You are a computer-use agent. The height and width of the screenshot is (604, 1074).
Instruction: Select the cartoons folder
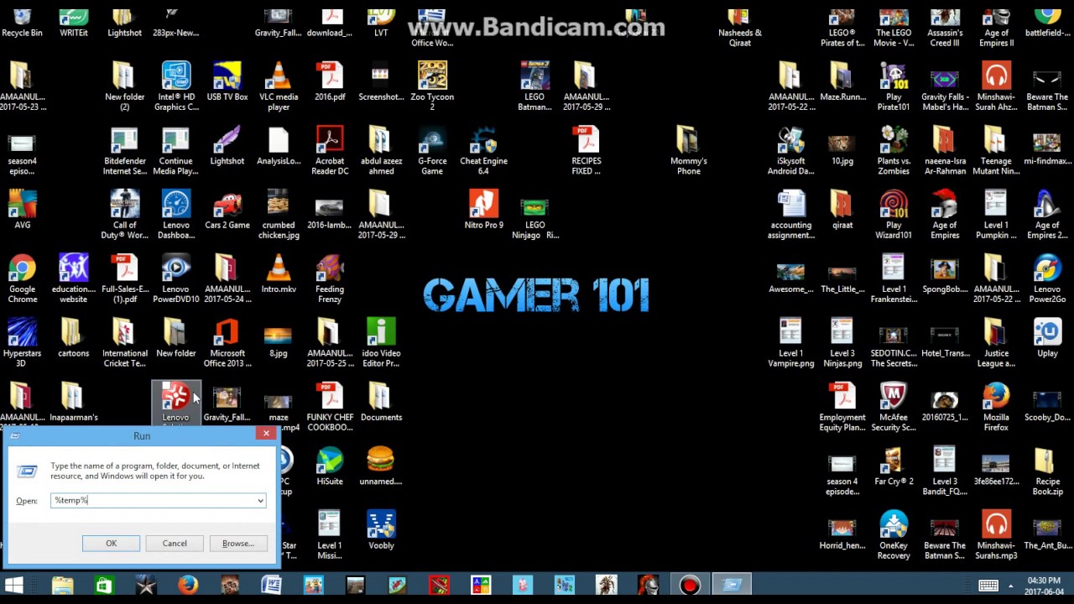[x=74, y=339]
